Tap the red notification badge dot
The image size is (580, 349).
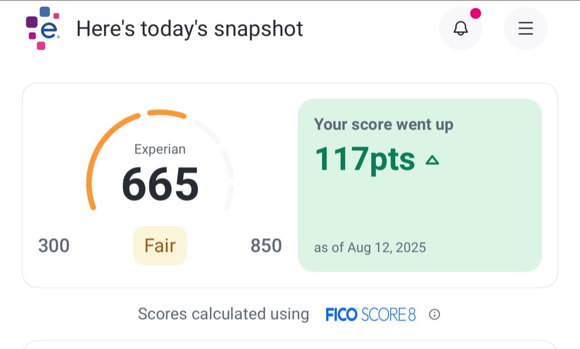(x=475, y=14)
